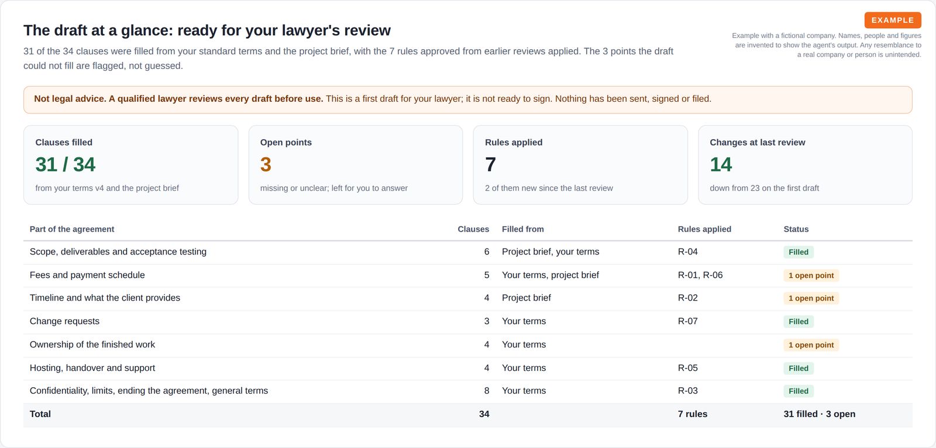The width and height of the screenshot is (936, 448).
Task: Click '7 rules' in the Total row
Action: [x=693, y=414]
